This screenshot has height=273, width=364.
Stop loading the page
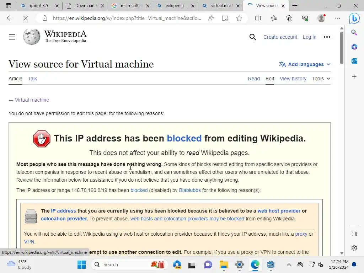pyautogui.click(x=26, y=18)
